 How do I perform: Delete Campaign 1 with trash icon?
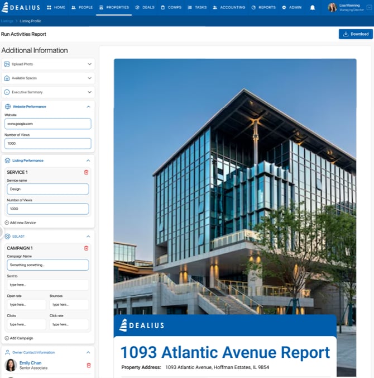point(86,248)
